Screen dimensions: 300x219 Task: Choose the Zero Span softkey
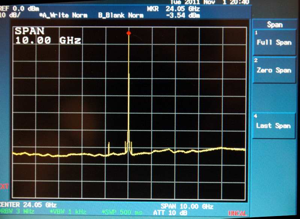coord(274,70)
